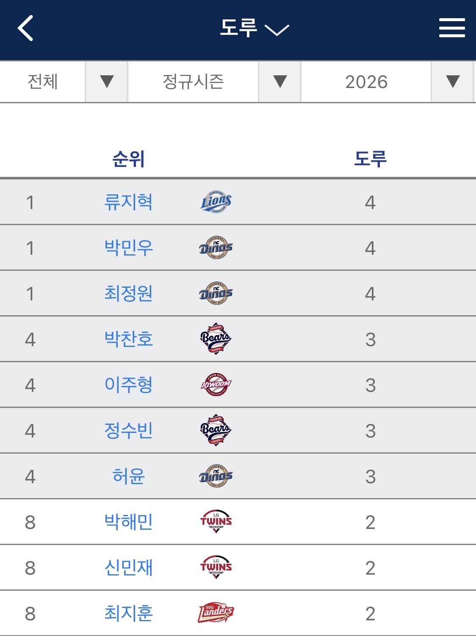
Task: Open the 전체 team filter dropdown
Action: click(x=64, y=82)
